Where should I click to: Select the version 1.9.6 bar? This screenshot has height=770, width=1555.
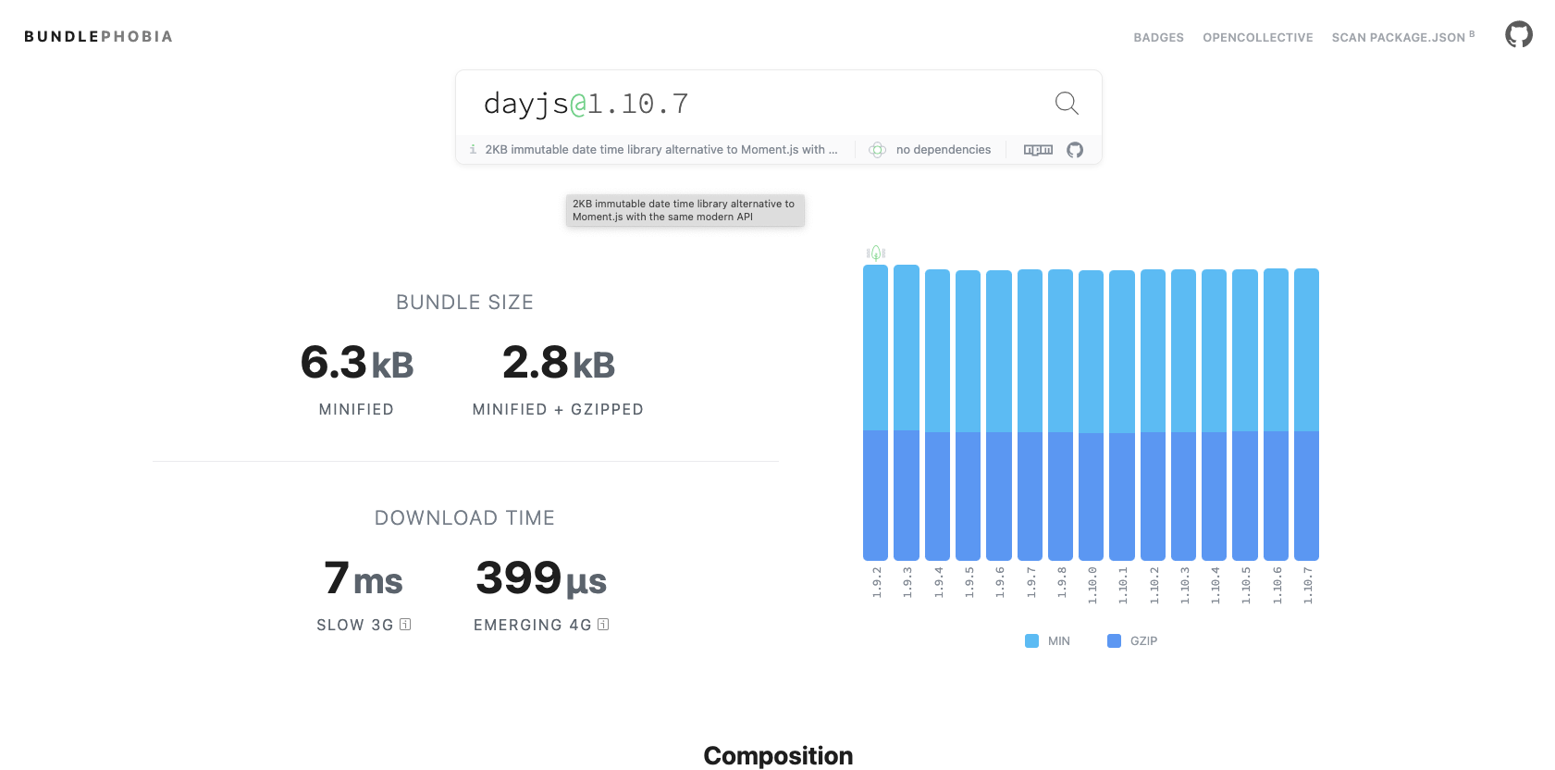(999, 416)
